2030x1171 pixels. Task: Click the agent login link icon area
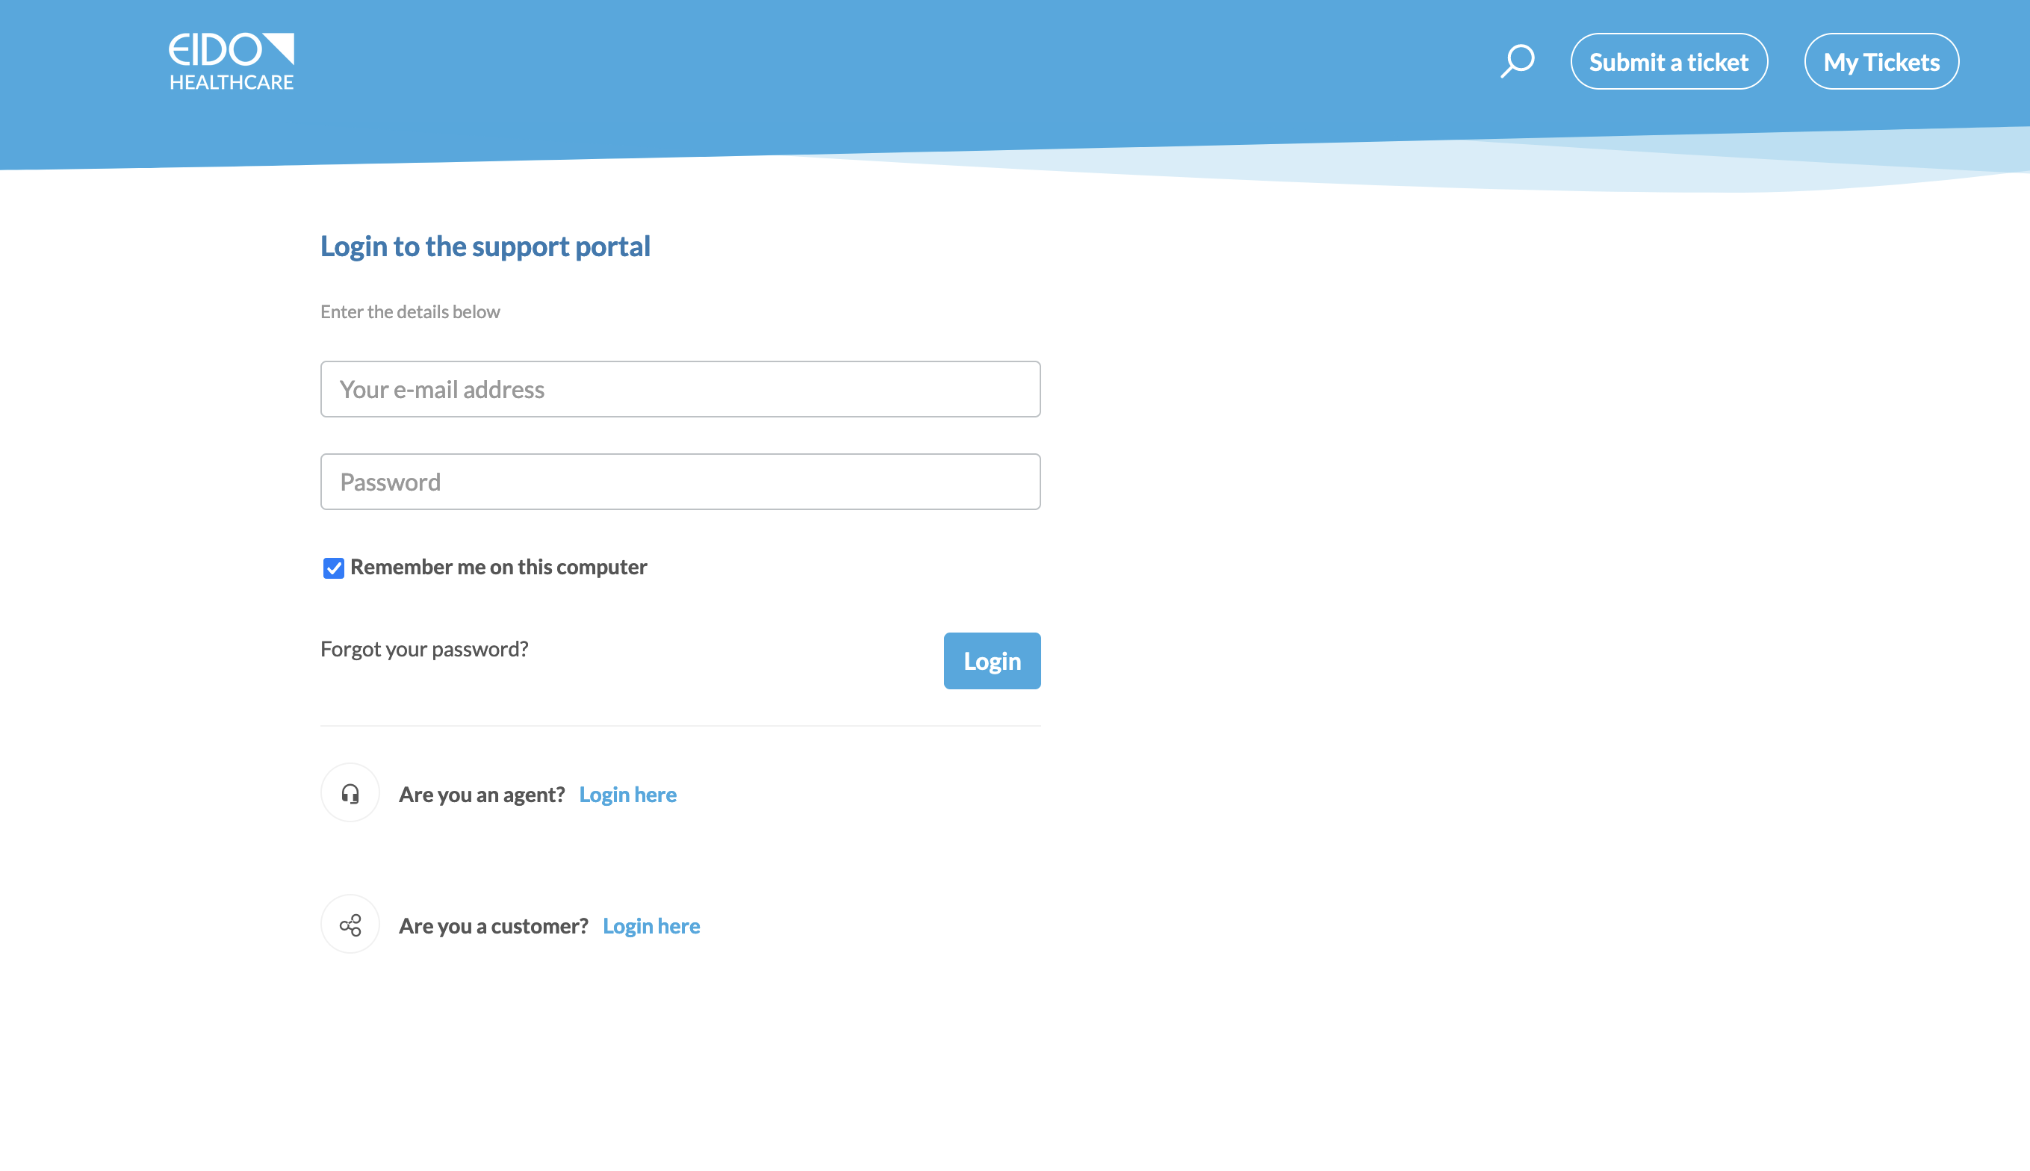pos(349,792)
